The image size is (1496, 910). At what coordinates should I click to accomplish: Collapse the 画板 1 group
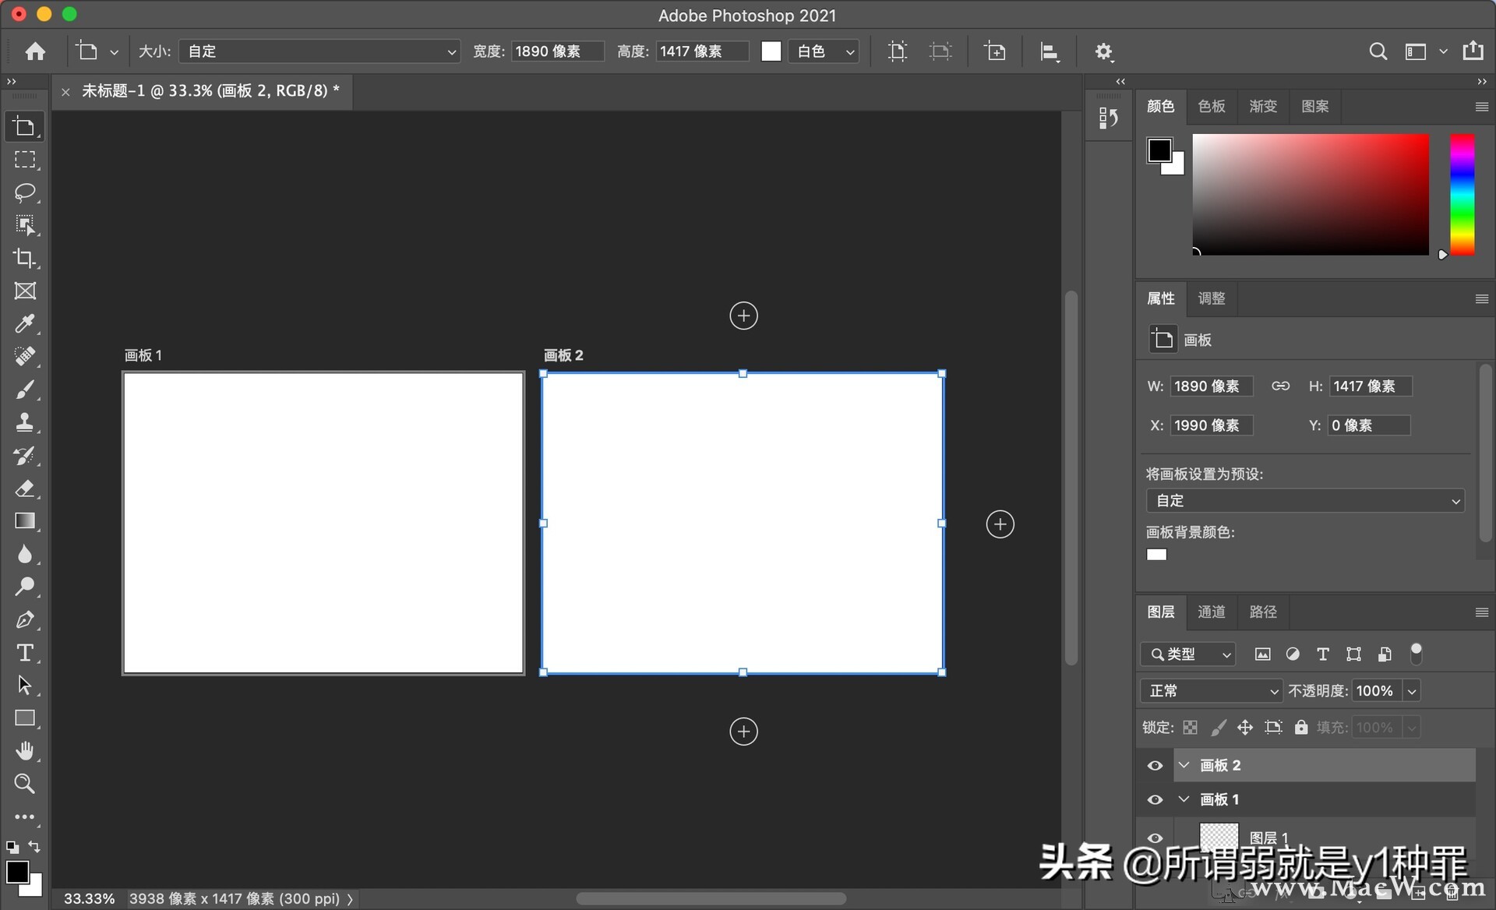(1184, 799)
